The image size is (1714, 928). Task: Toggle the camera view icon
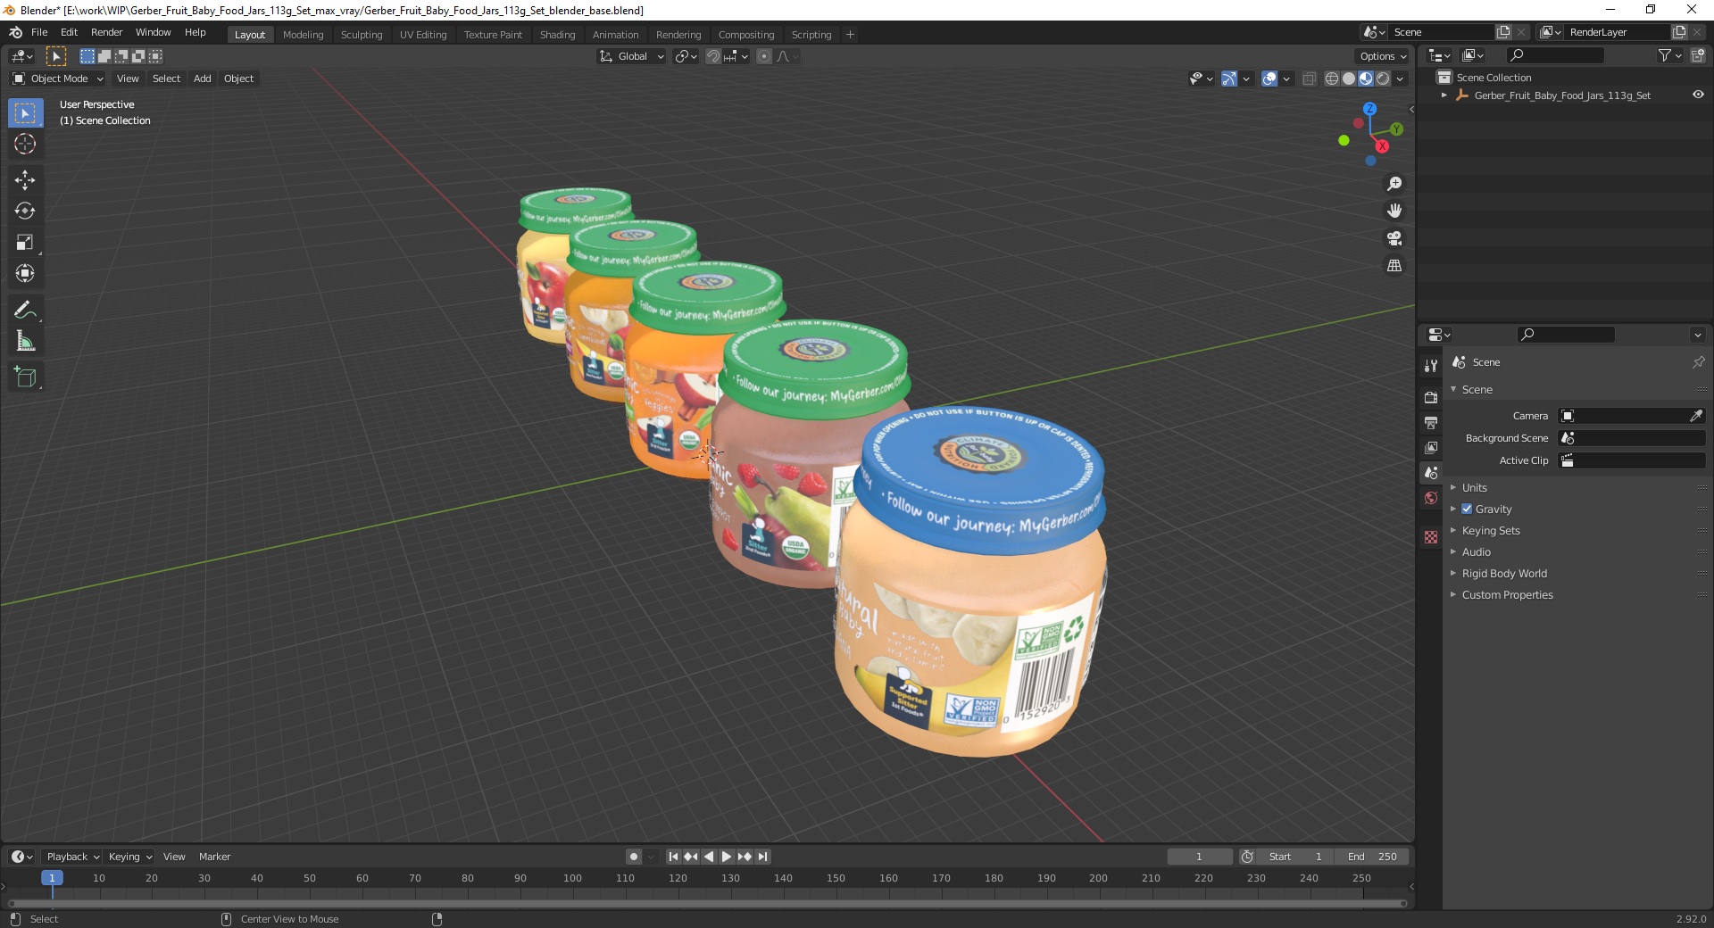point(1394,238)
